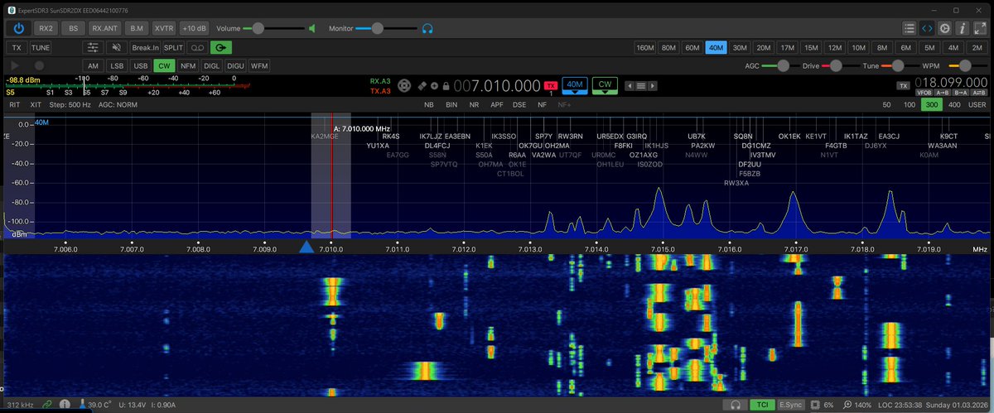
Task: Select the 80M band tab
Action: pos(668,48)
